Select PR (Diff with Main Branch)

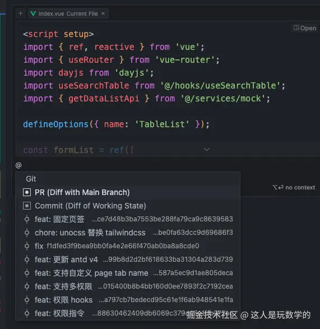tap(128, 192)
